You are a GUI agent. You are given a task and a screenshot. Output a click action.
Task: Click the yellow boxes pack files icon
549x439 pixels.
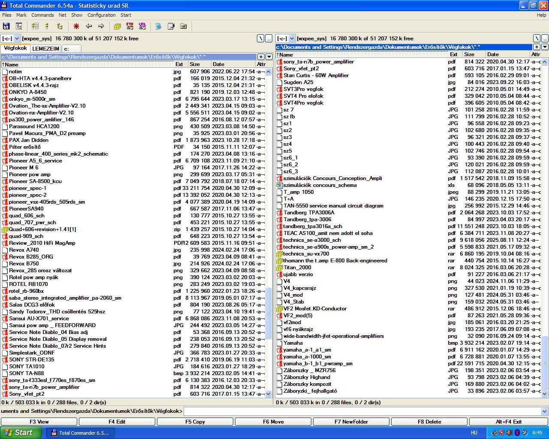coord(118,26)
